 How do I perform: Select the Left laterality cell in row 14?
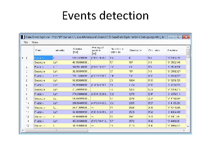click(62, 121)
